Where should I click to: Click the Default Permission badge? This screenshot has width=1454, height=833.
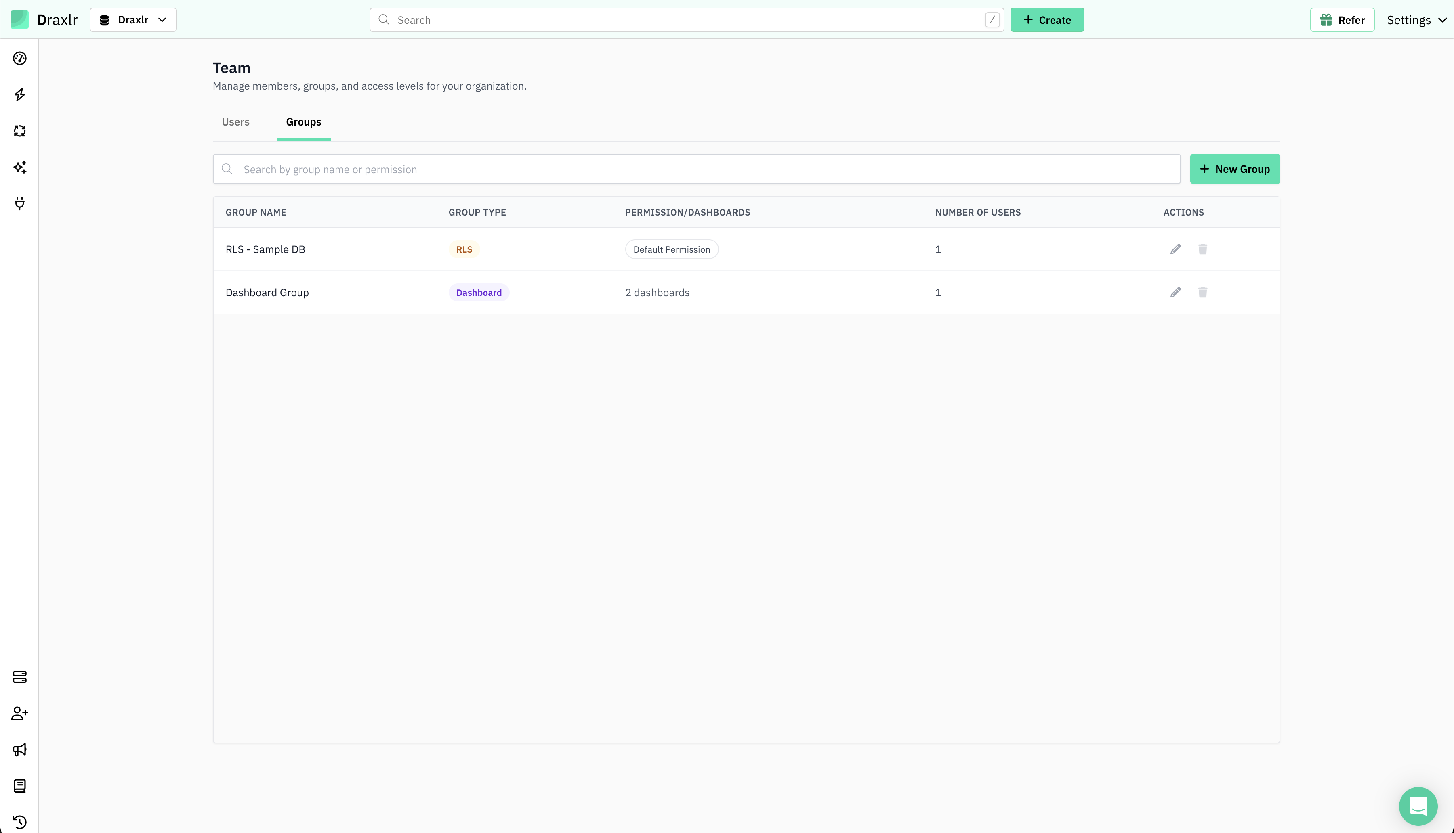click(672, 249)
